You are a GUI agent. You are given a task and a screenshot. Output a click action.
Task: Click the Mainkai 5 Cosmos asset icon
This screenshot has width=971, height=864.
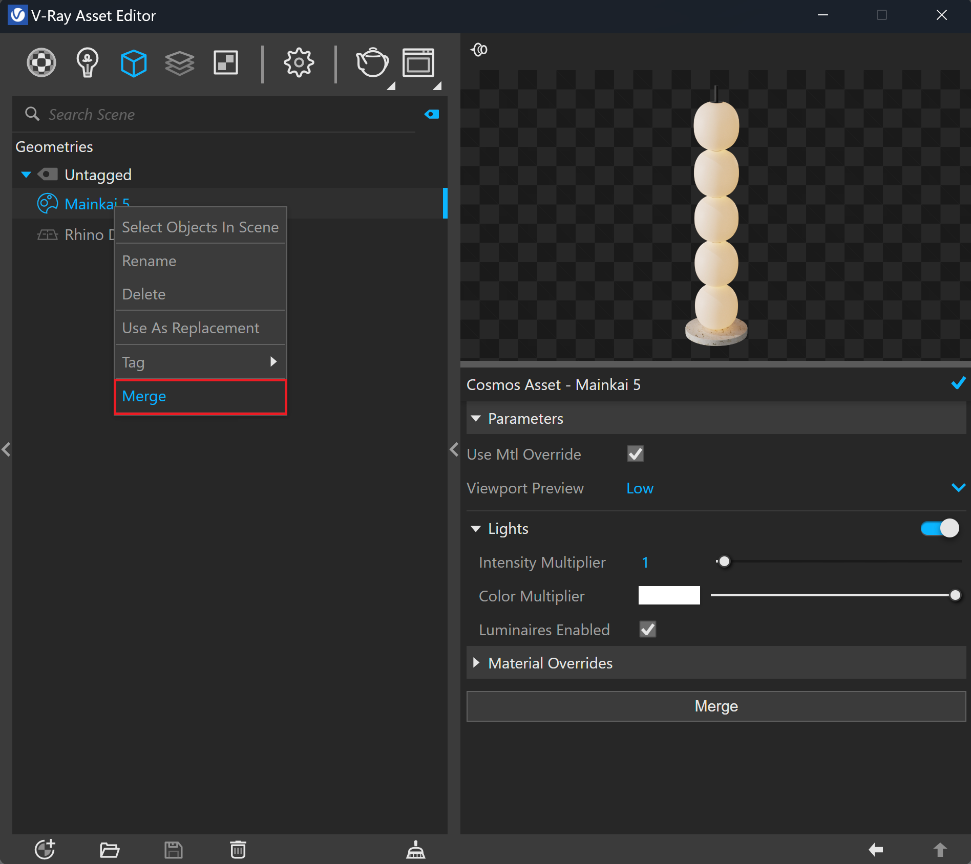pyautogui.click(x=48, y=203)
